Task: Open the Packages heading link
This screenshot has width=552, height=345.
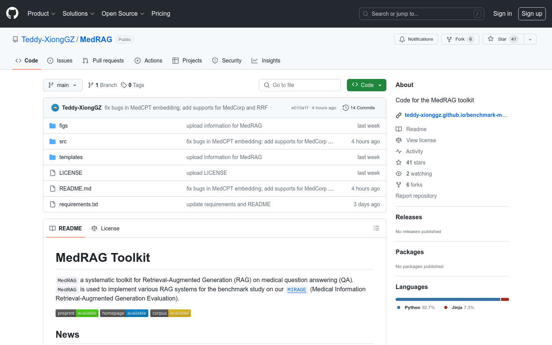Action: click(409, 252)
